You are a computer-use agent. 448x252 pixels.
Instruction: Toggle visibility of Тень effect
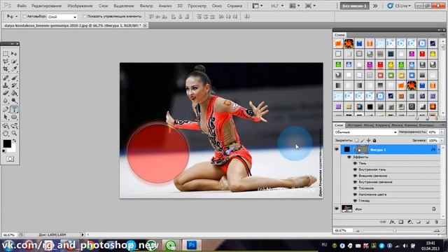[x=355, y=163]
